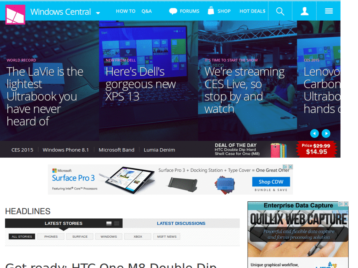The image size is (358, 268).
Task: Open the HTC One M8 Double Dip headline
Action: pyautogui.click(x=111, y=265)
